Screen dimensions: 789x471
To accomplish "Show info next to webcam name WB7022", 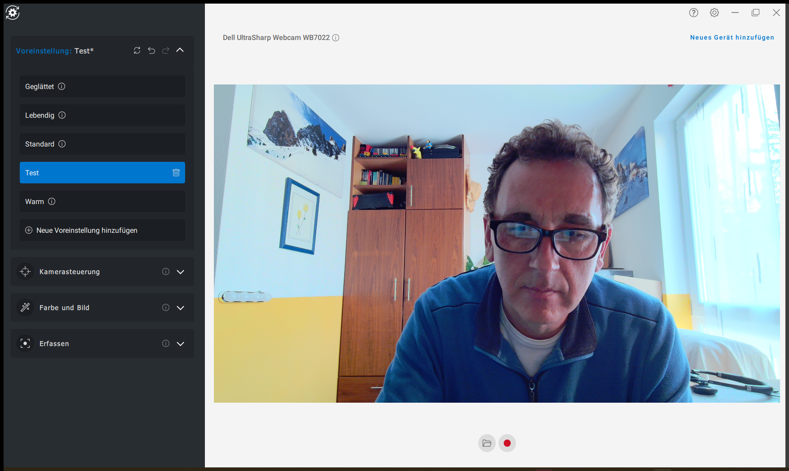I will [x=336, y=38].
